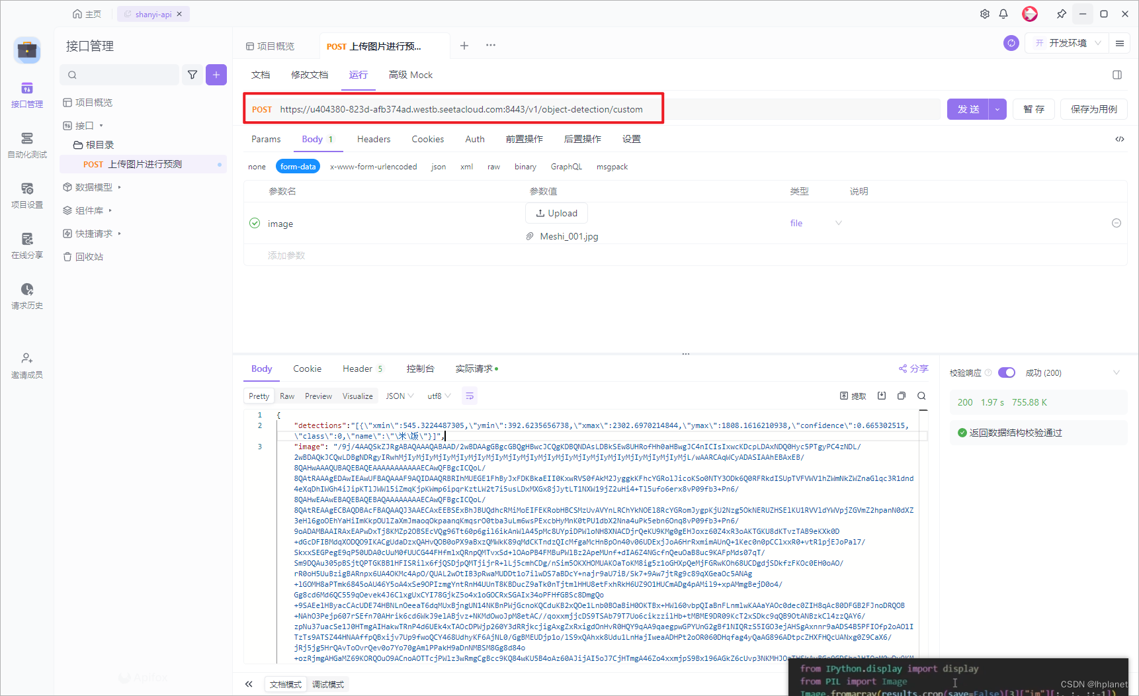
Task: Select the none body type
Action: tap(257, 167)
